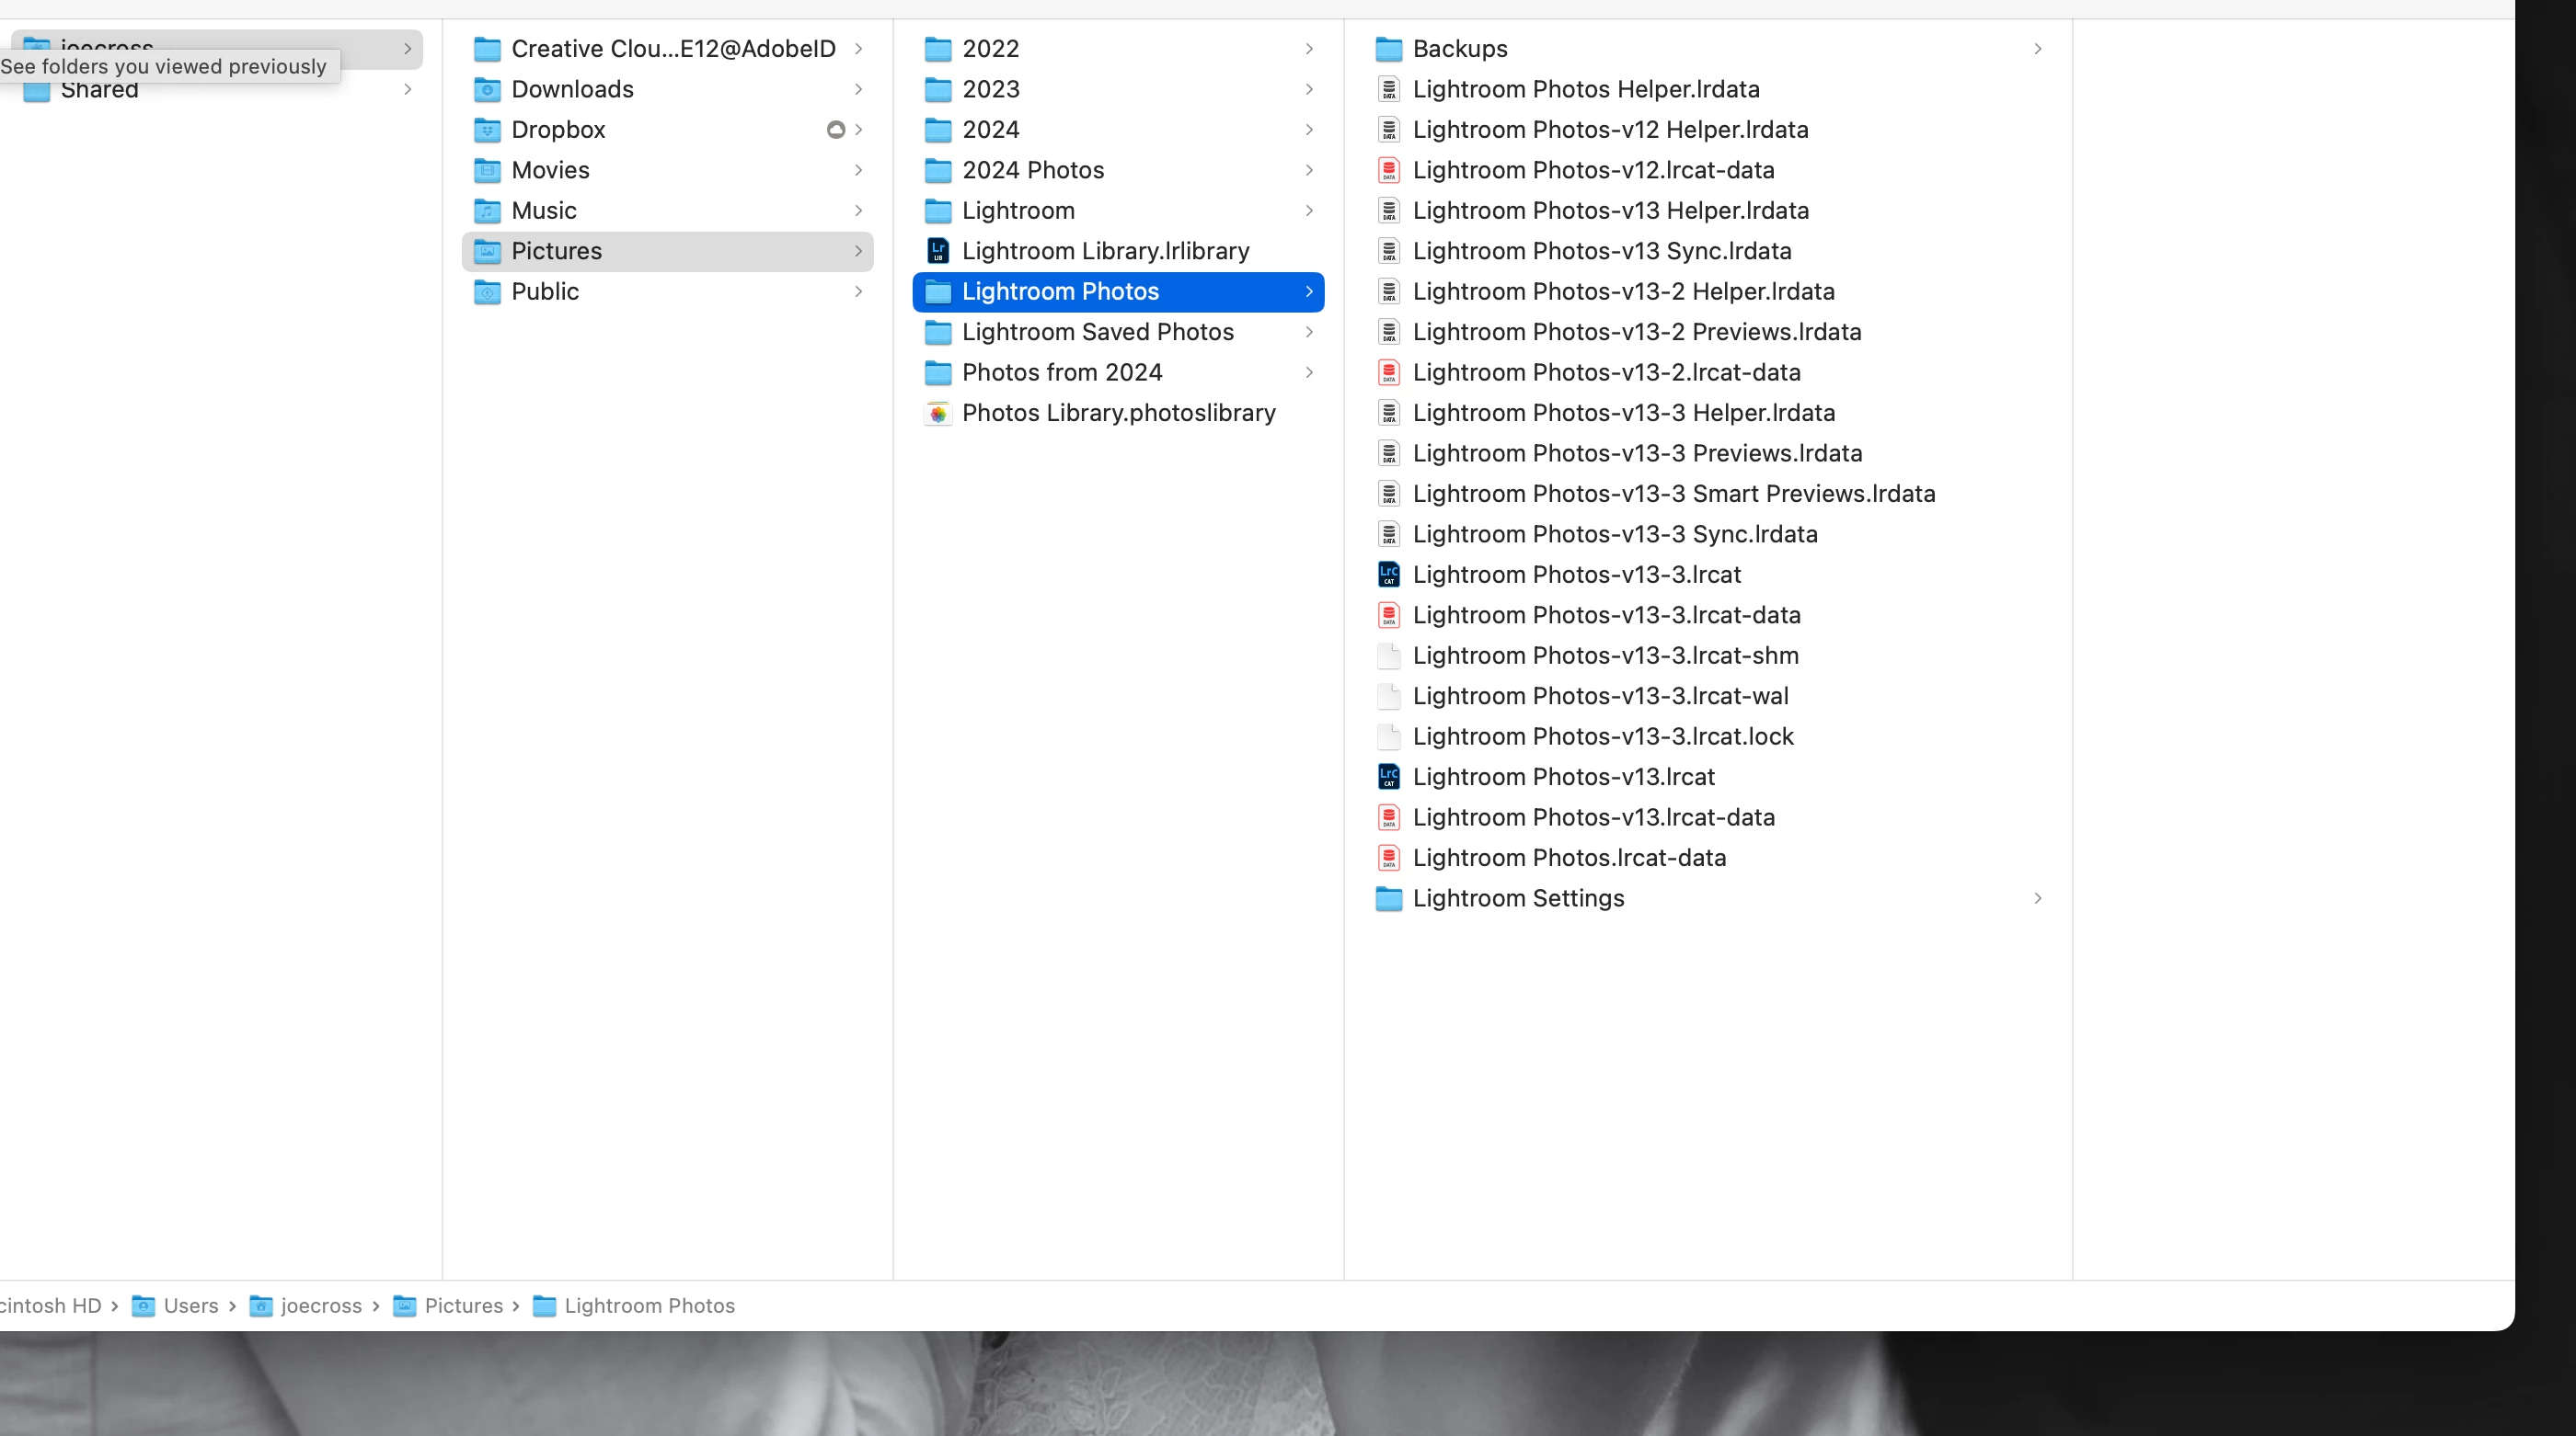The image size is (2576, 1436).
Task: Click the Dropbox sync status icon
Action: pos(835,130)
